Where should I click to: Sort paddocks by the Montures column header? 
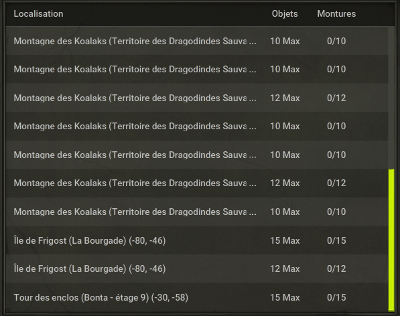[336, 14]
